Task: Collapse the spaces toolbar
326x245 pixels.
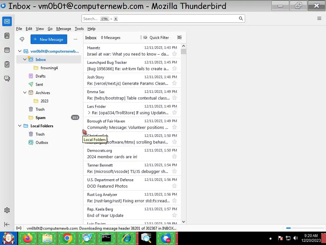Action: (x=7, y=224)
